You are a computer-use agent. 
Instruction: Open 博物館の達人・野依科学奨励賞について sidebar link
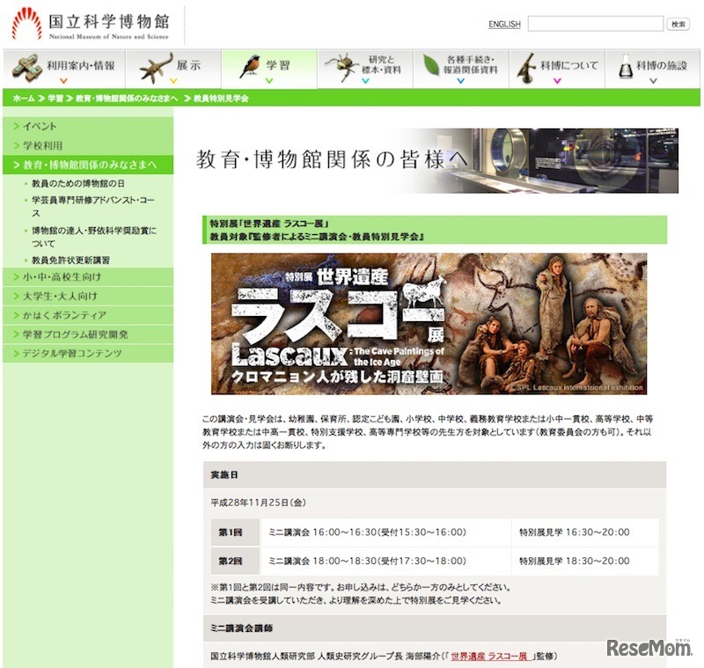click(x=94, y=237)
